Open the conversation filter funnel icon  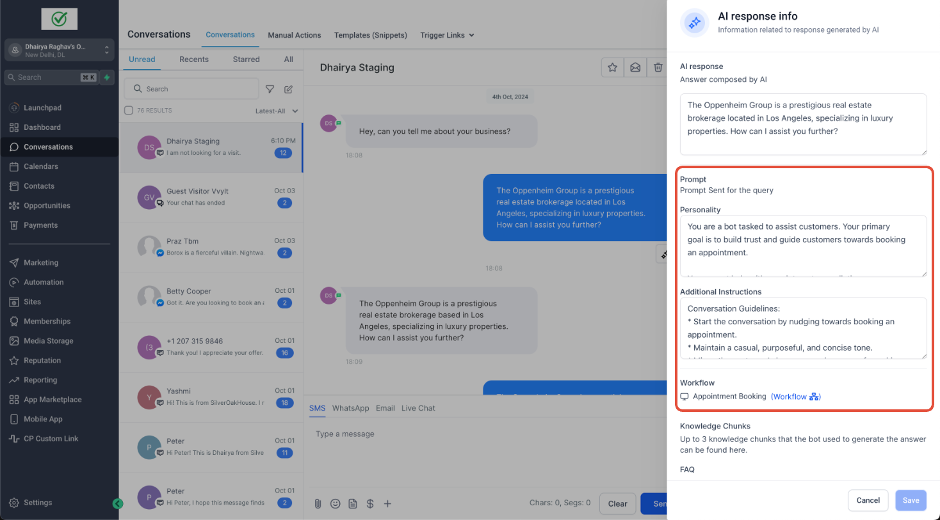[270, 89]
